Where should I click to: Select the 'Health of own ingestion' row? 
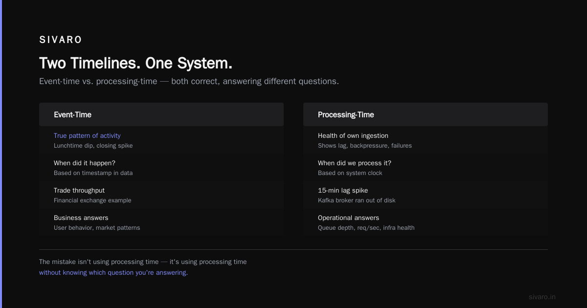pyautogui.click(x=426, y=140)
